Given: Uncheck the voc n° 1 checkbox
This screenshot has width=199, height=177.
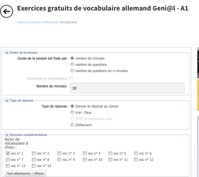Looking at the screenshot, I should tap(8, 153).
